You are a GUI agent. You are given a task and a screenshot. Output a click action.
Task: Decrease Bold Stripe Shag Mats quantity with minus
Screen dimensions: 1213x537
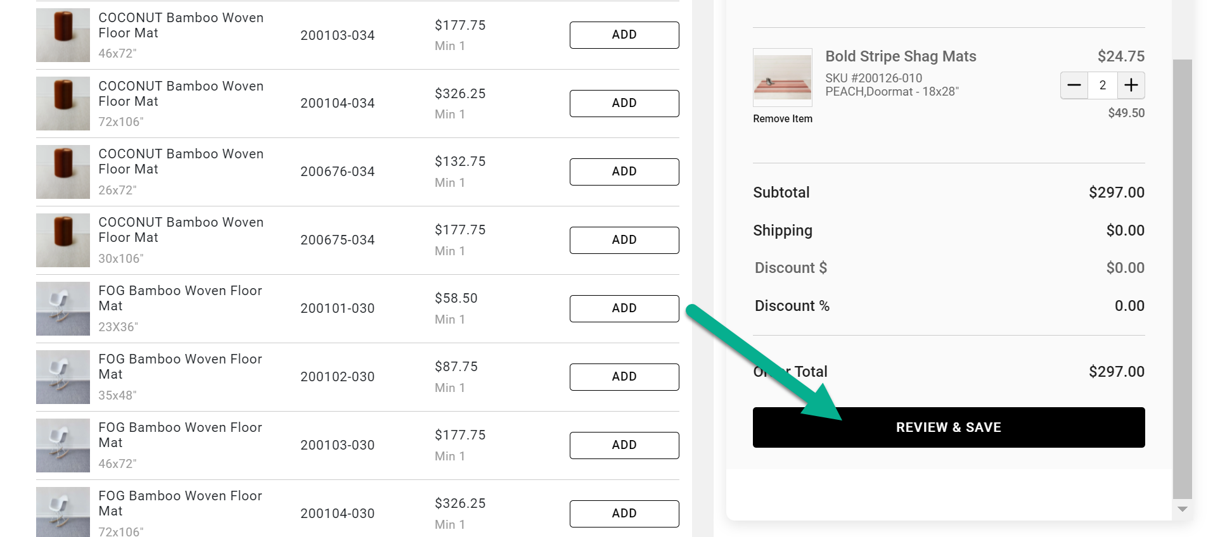pyautogui.click(x=1074, y=85)
